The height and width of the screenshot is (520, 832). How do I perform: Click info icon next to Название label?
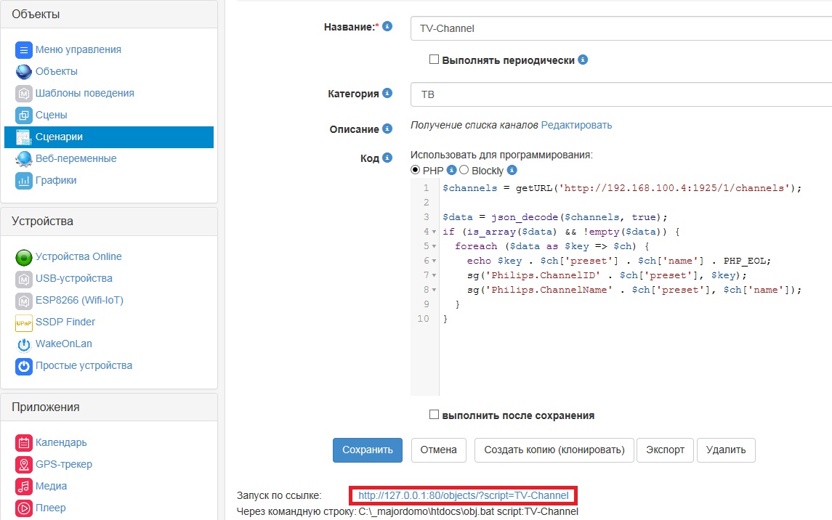coord(387,27)
